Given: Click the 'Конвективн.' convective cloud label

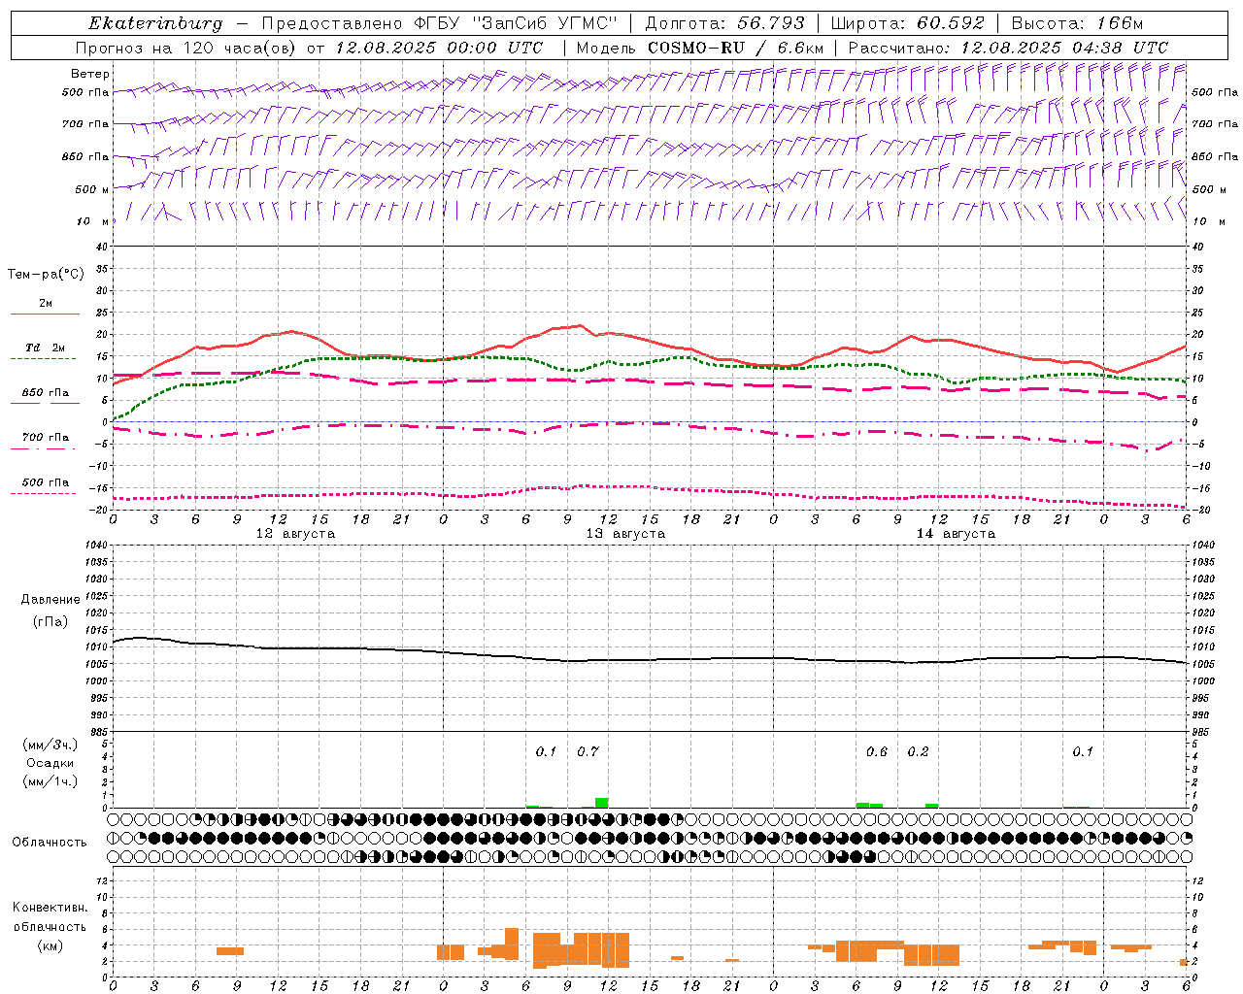Looking at the screenshot, I should click(50, 908).
